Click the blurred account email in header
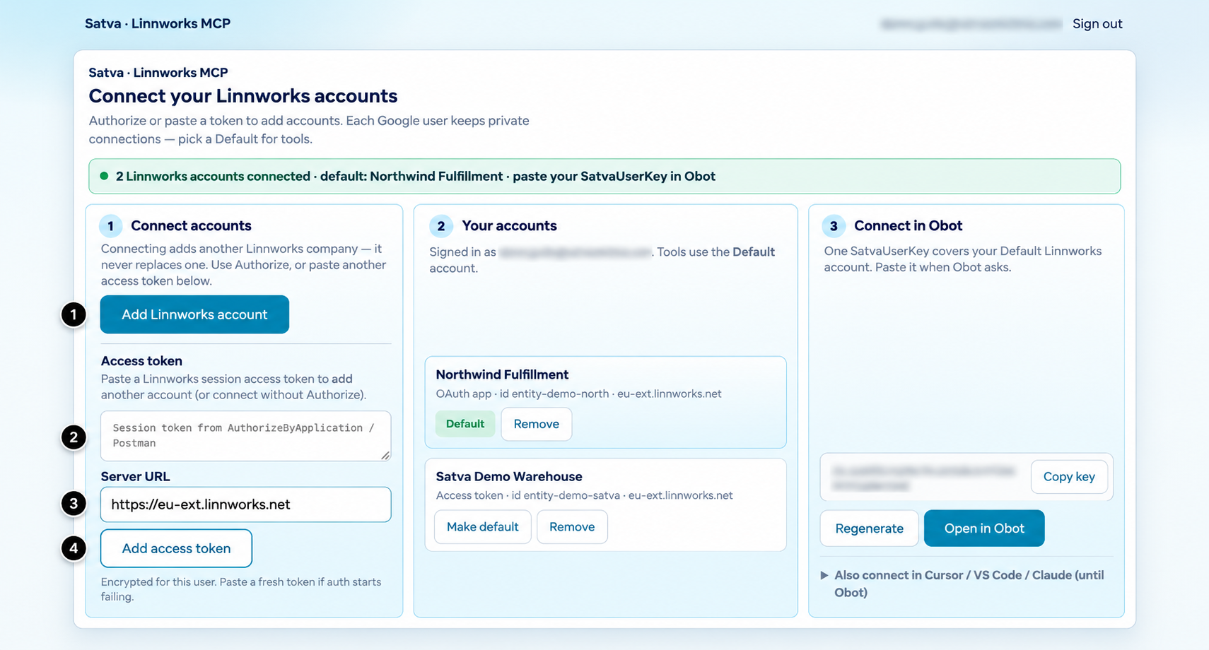 (x=971, y=24)
